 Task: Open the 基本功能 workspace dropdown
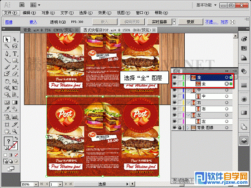click(x=207, y=5)
